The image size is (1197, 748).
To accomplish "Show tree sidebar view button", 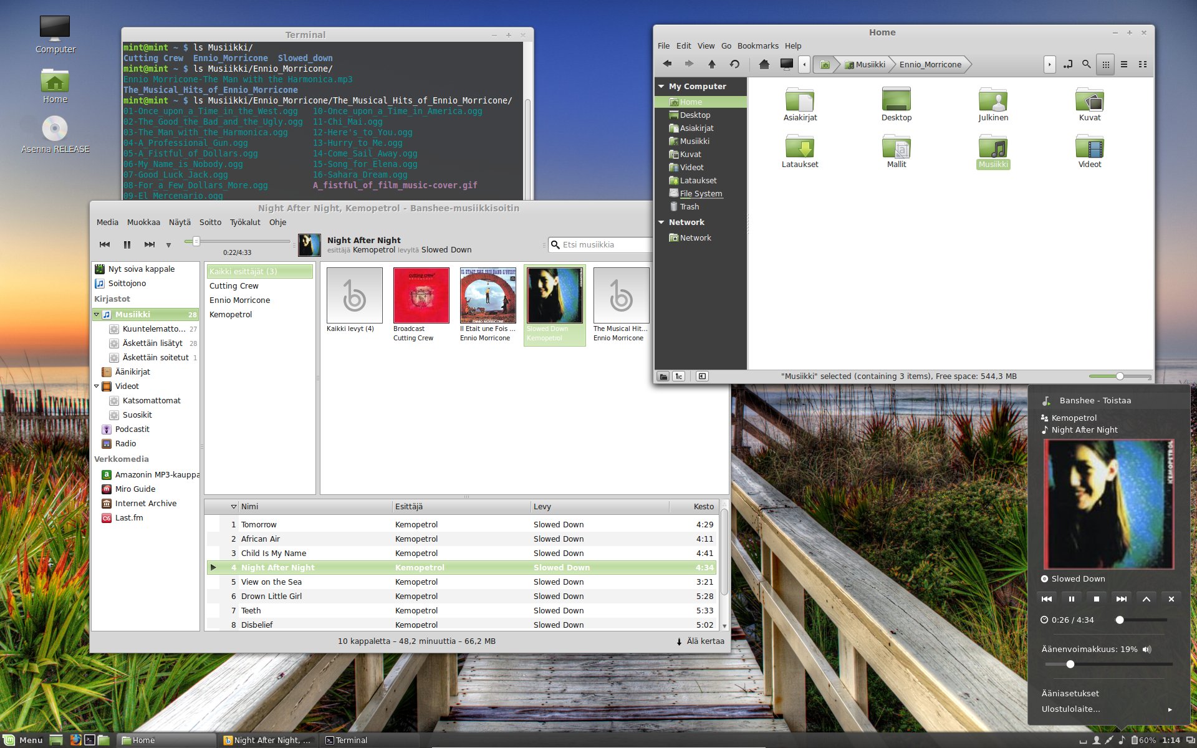I will [x=679, y=376].
